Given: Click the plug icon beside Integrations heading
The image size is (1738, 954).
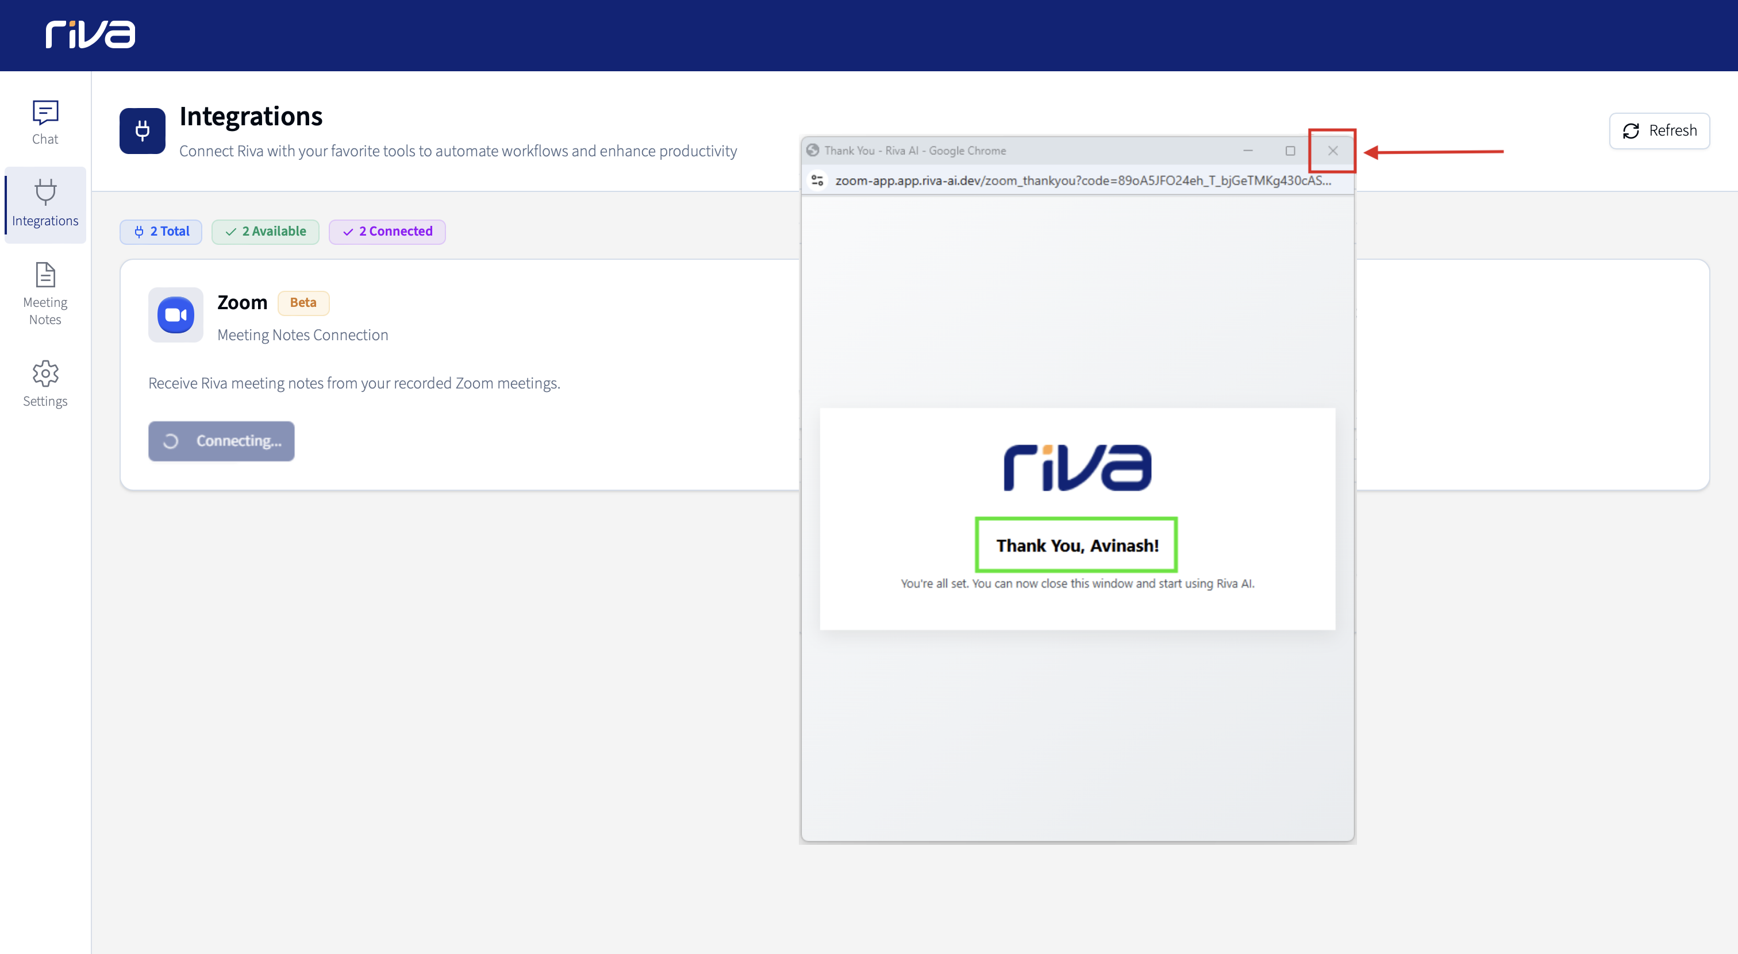Looking at the screenshot, I should click(143, 131).
